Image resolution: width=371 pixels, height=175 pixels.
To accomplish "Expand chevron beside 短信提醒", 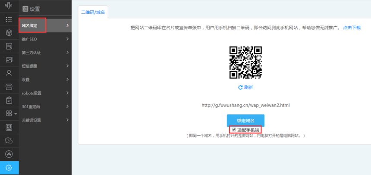I will pos(68,66).
